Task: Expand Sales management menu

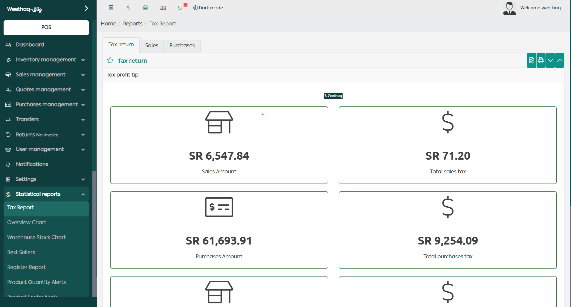Action: pyautogui.click(x=83, y=75)
